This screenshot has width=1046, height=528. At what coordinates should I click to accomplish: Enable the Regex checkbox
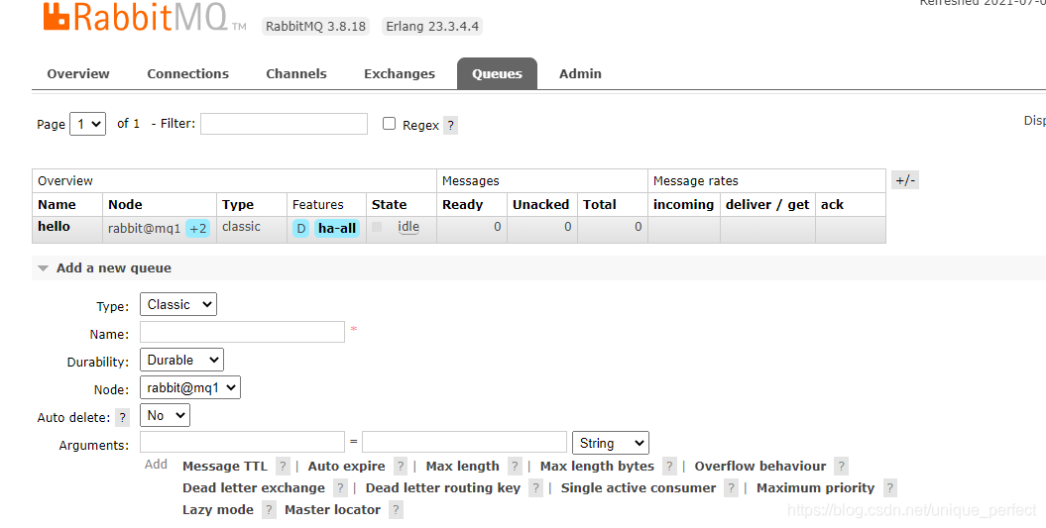click(x=389, y=124)
